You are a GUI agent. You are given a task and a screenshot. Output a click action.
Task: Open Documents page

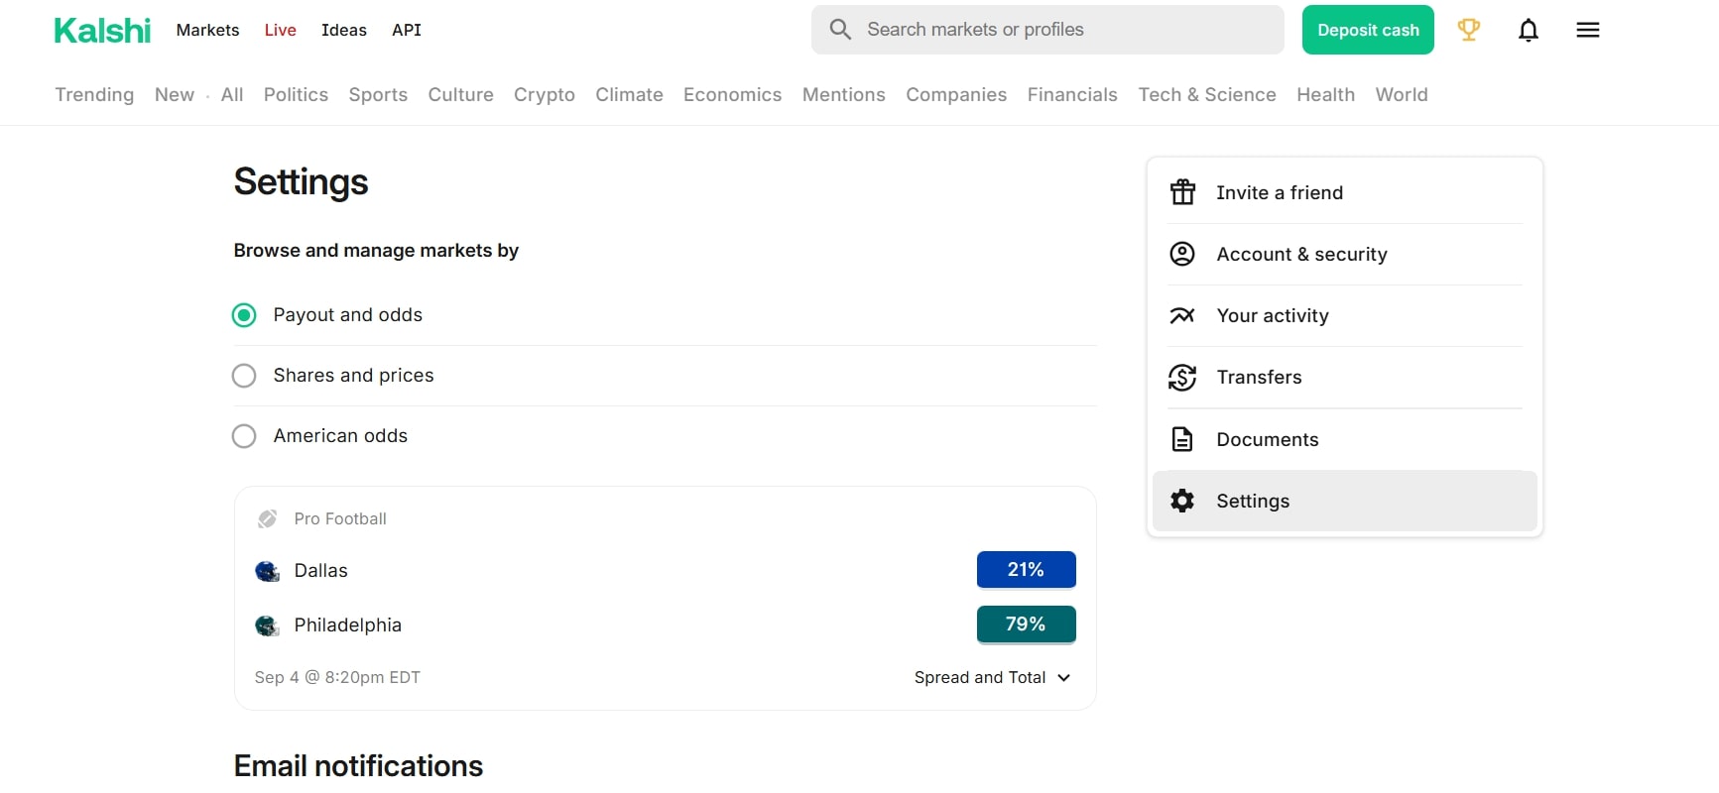pyautogui.click(x=1344, y=439)
